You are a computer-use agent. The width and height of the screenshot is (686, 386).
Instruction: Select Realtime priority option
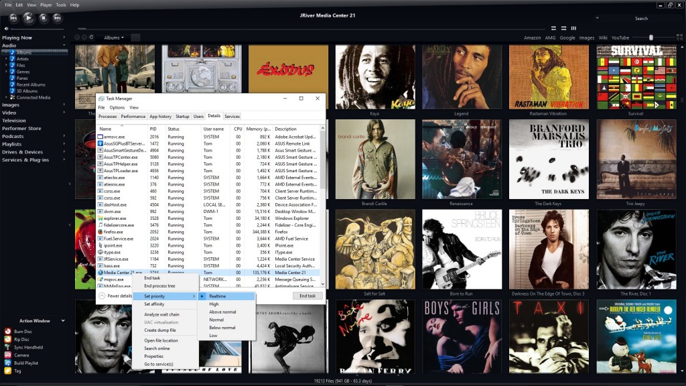point(226,296)
